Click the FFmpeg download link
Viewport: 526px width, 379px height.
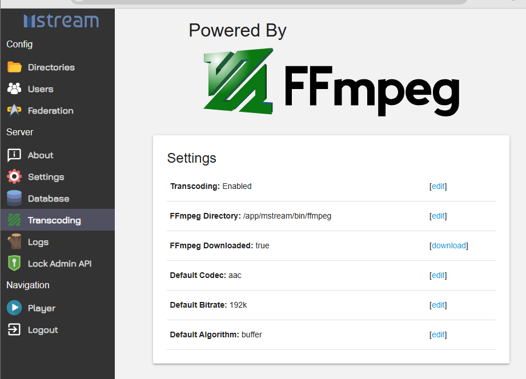pos(449,245)
